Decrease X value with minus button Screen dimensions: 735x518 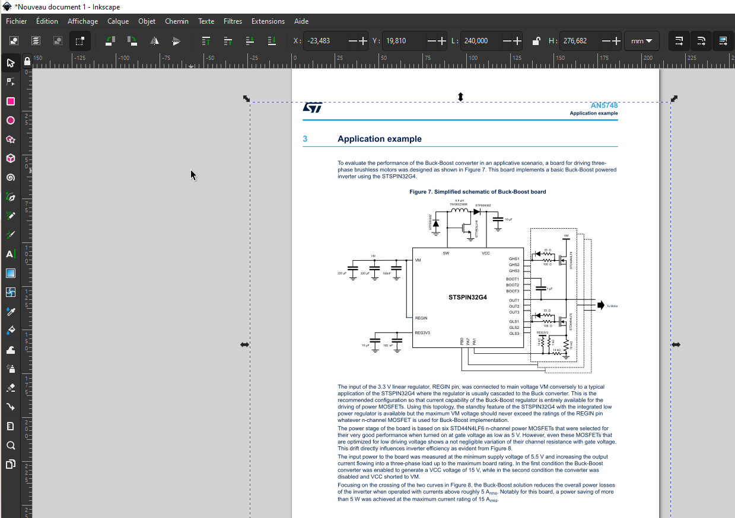352,41
